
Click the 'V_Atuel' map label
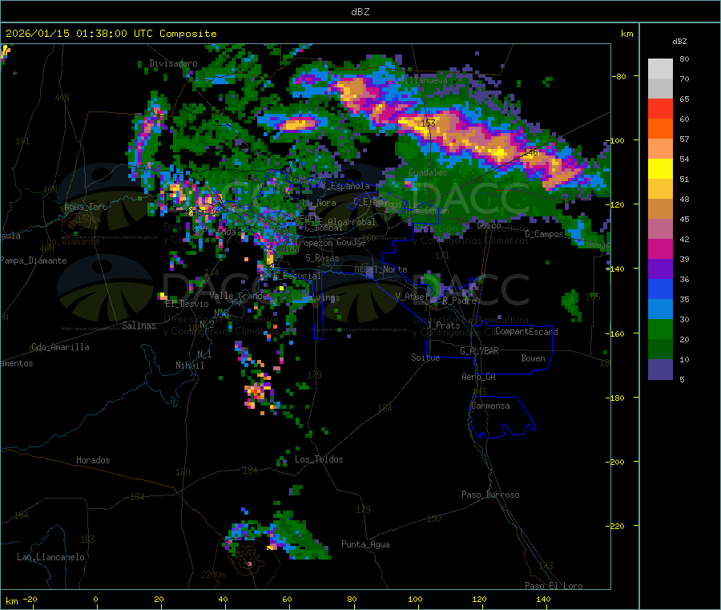pos(412,297)
